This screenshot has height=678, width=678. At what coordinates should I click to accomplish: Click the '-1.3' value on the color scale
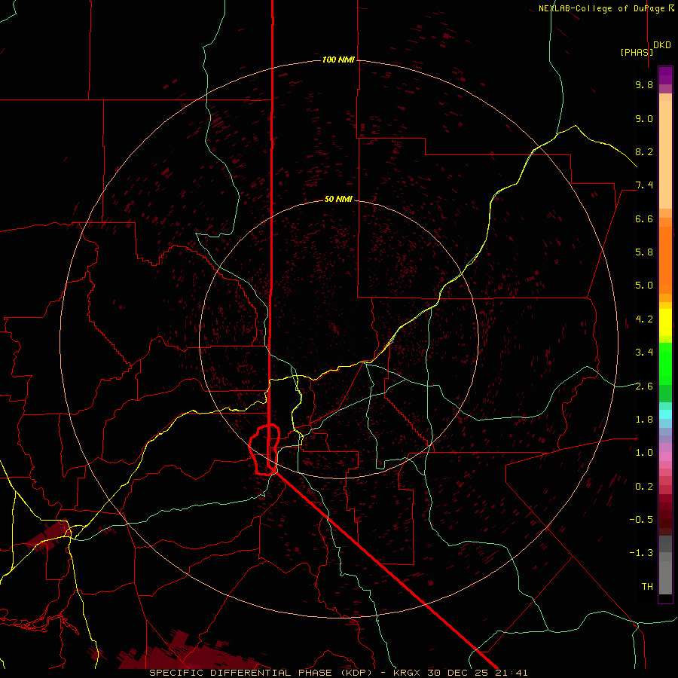641,553
